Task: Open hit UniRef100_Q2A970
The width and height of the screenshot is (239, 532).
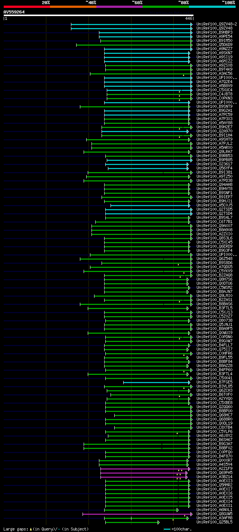Action: click(x=214, y=131)
